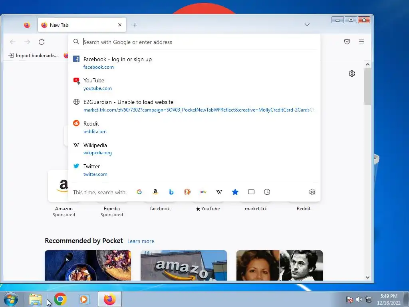This screenshot has width=409, height=307.
Task: Search this time with eBay
Action: (x=203, y=192)
